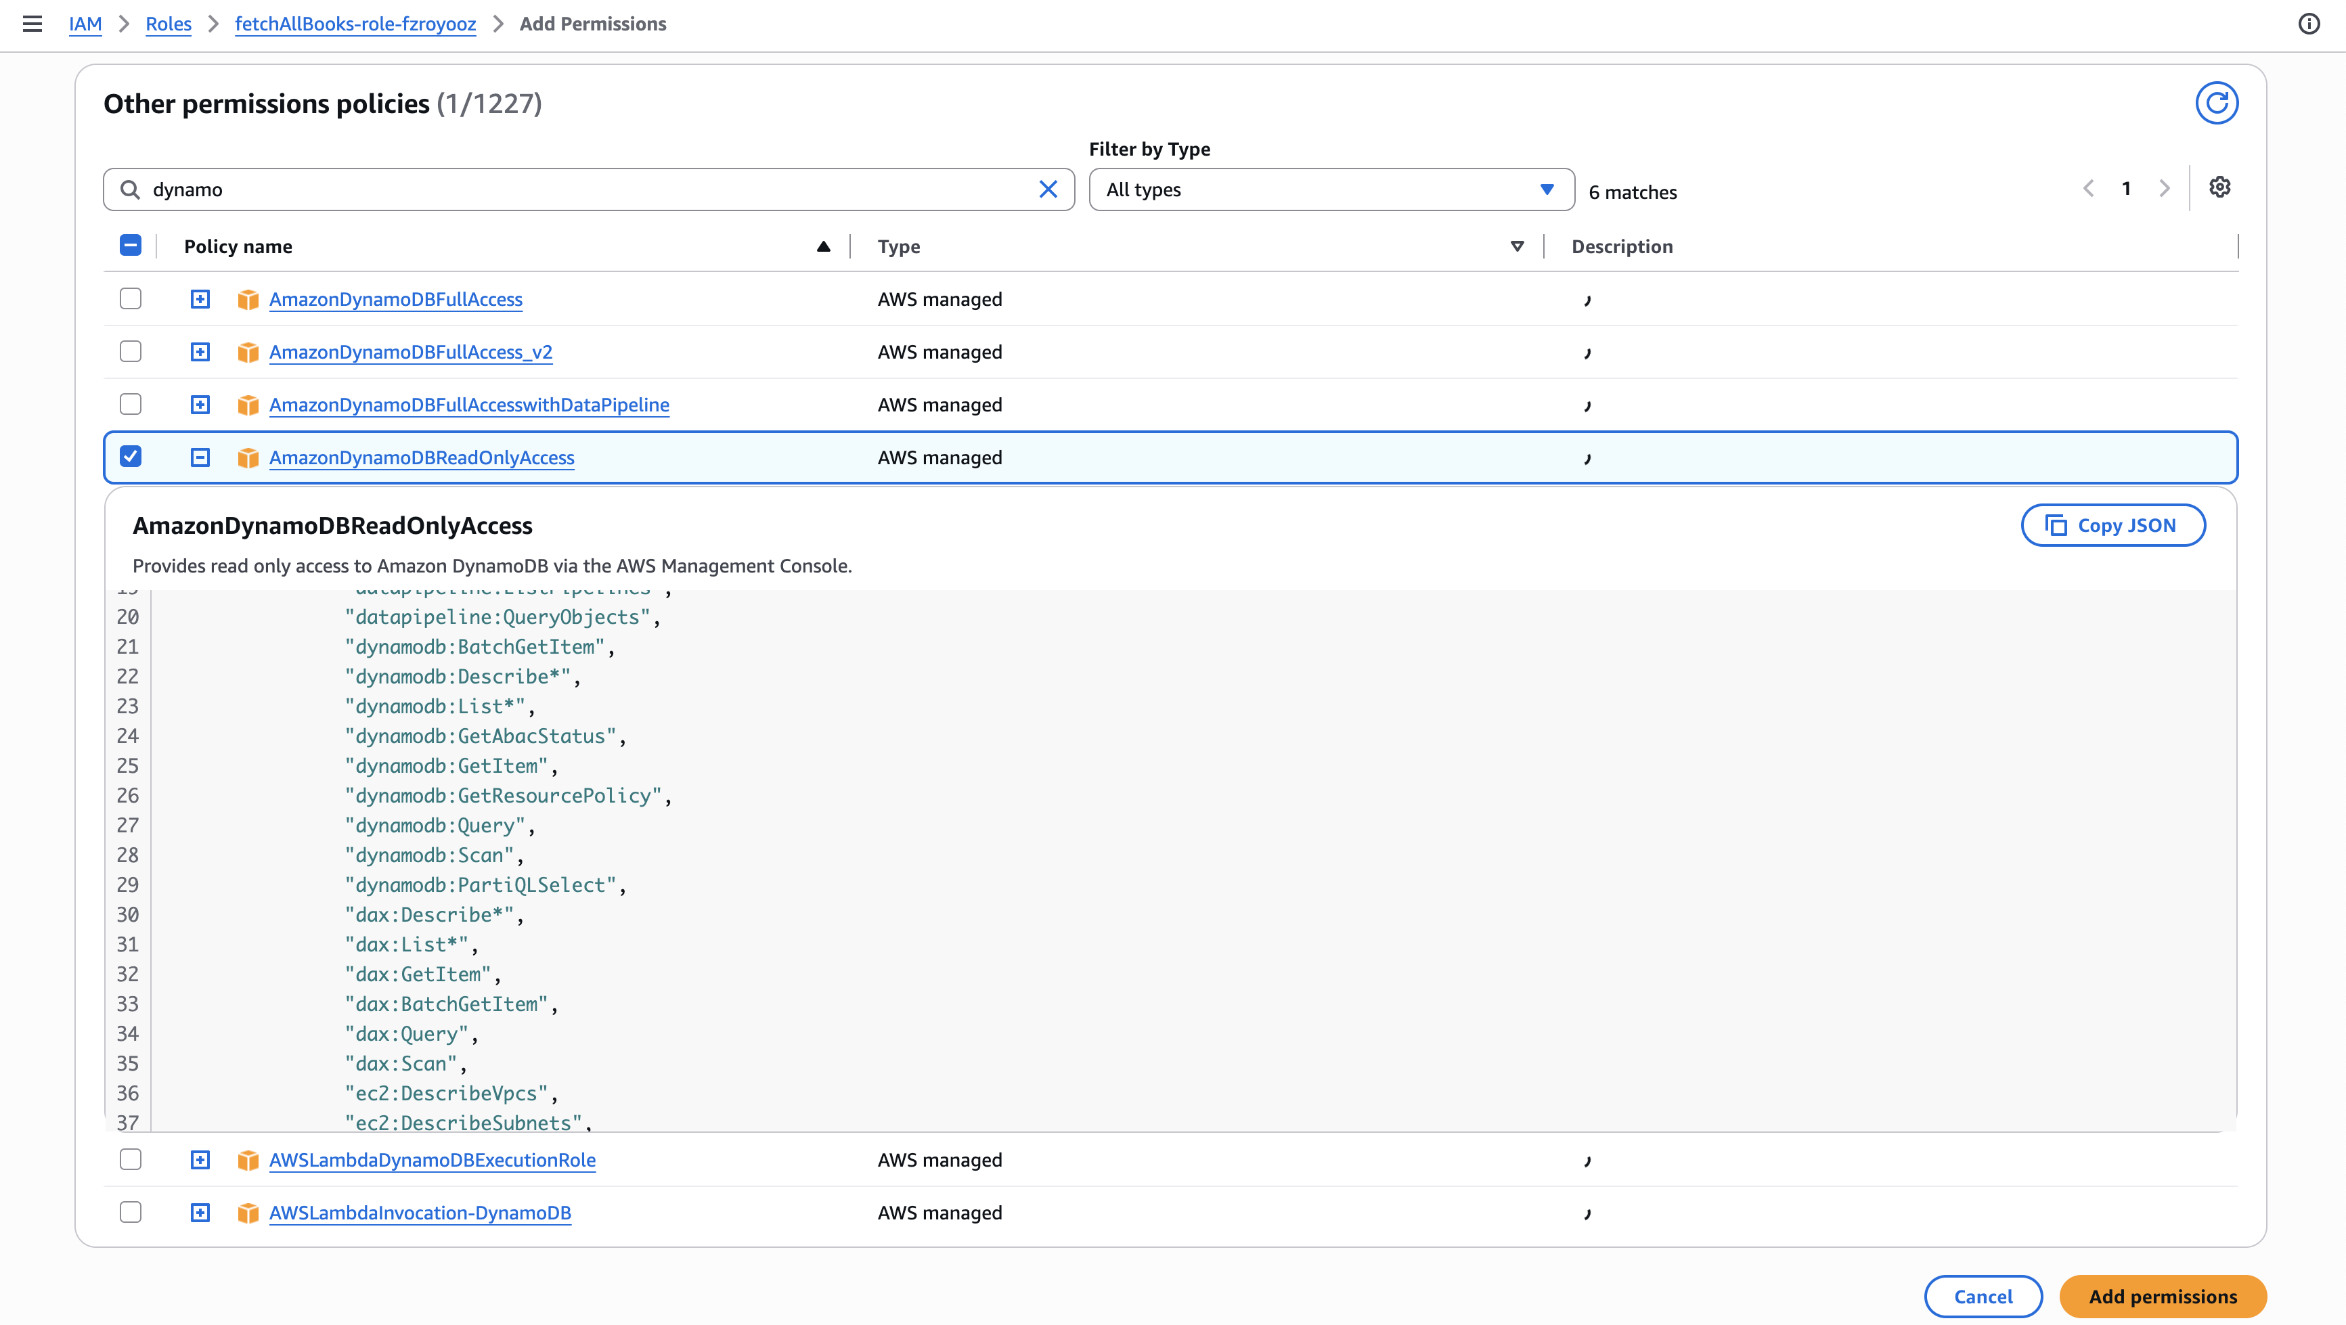Viewport: 2346px width, 1325px height.
Task: Open the hamburger navigation menu
Action: (32, 24)
